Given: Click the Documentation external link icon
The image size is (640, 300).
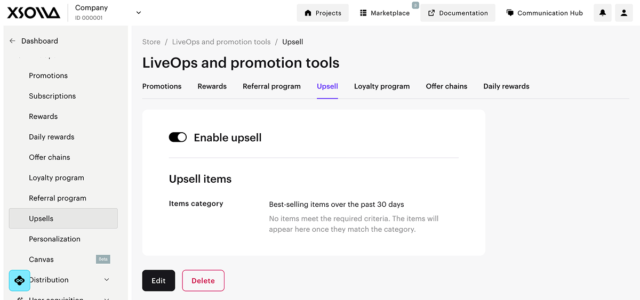Looking at the screenshot, I should (x=431, y=13).
